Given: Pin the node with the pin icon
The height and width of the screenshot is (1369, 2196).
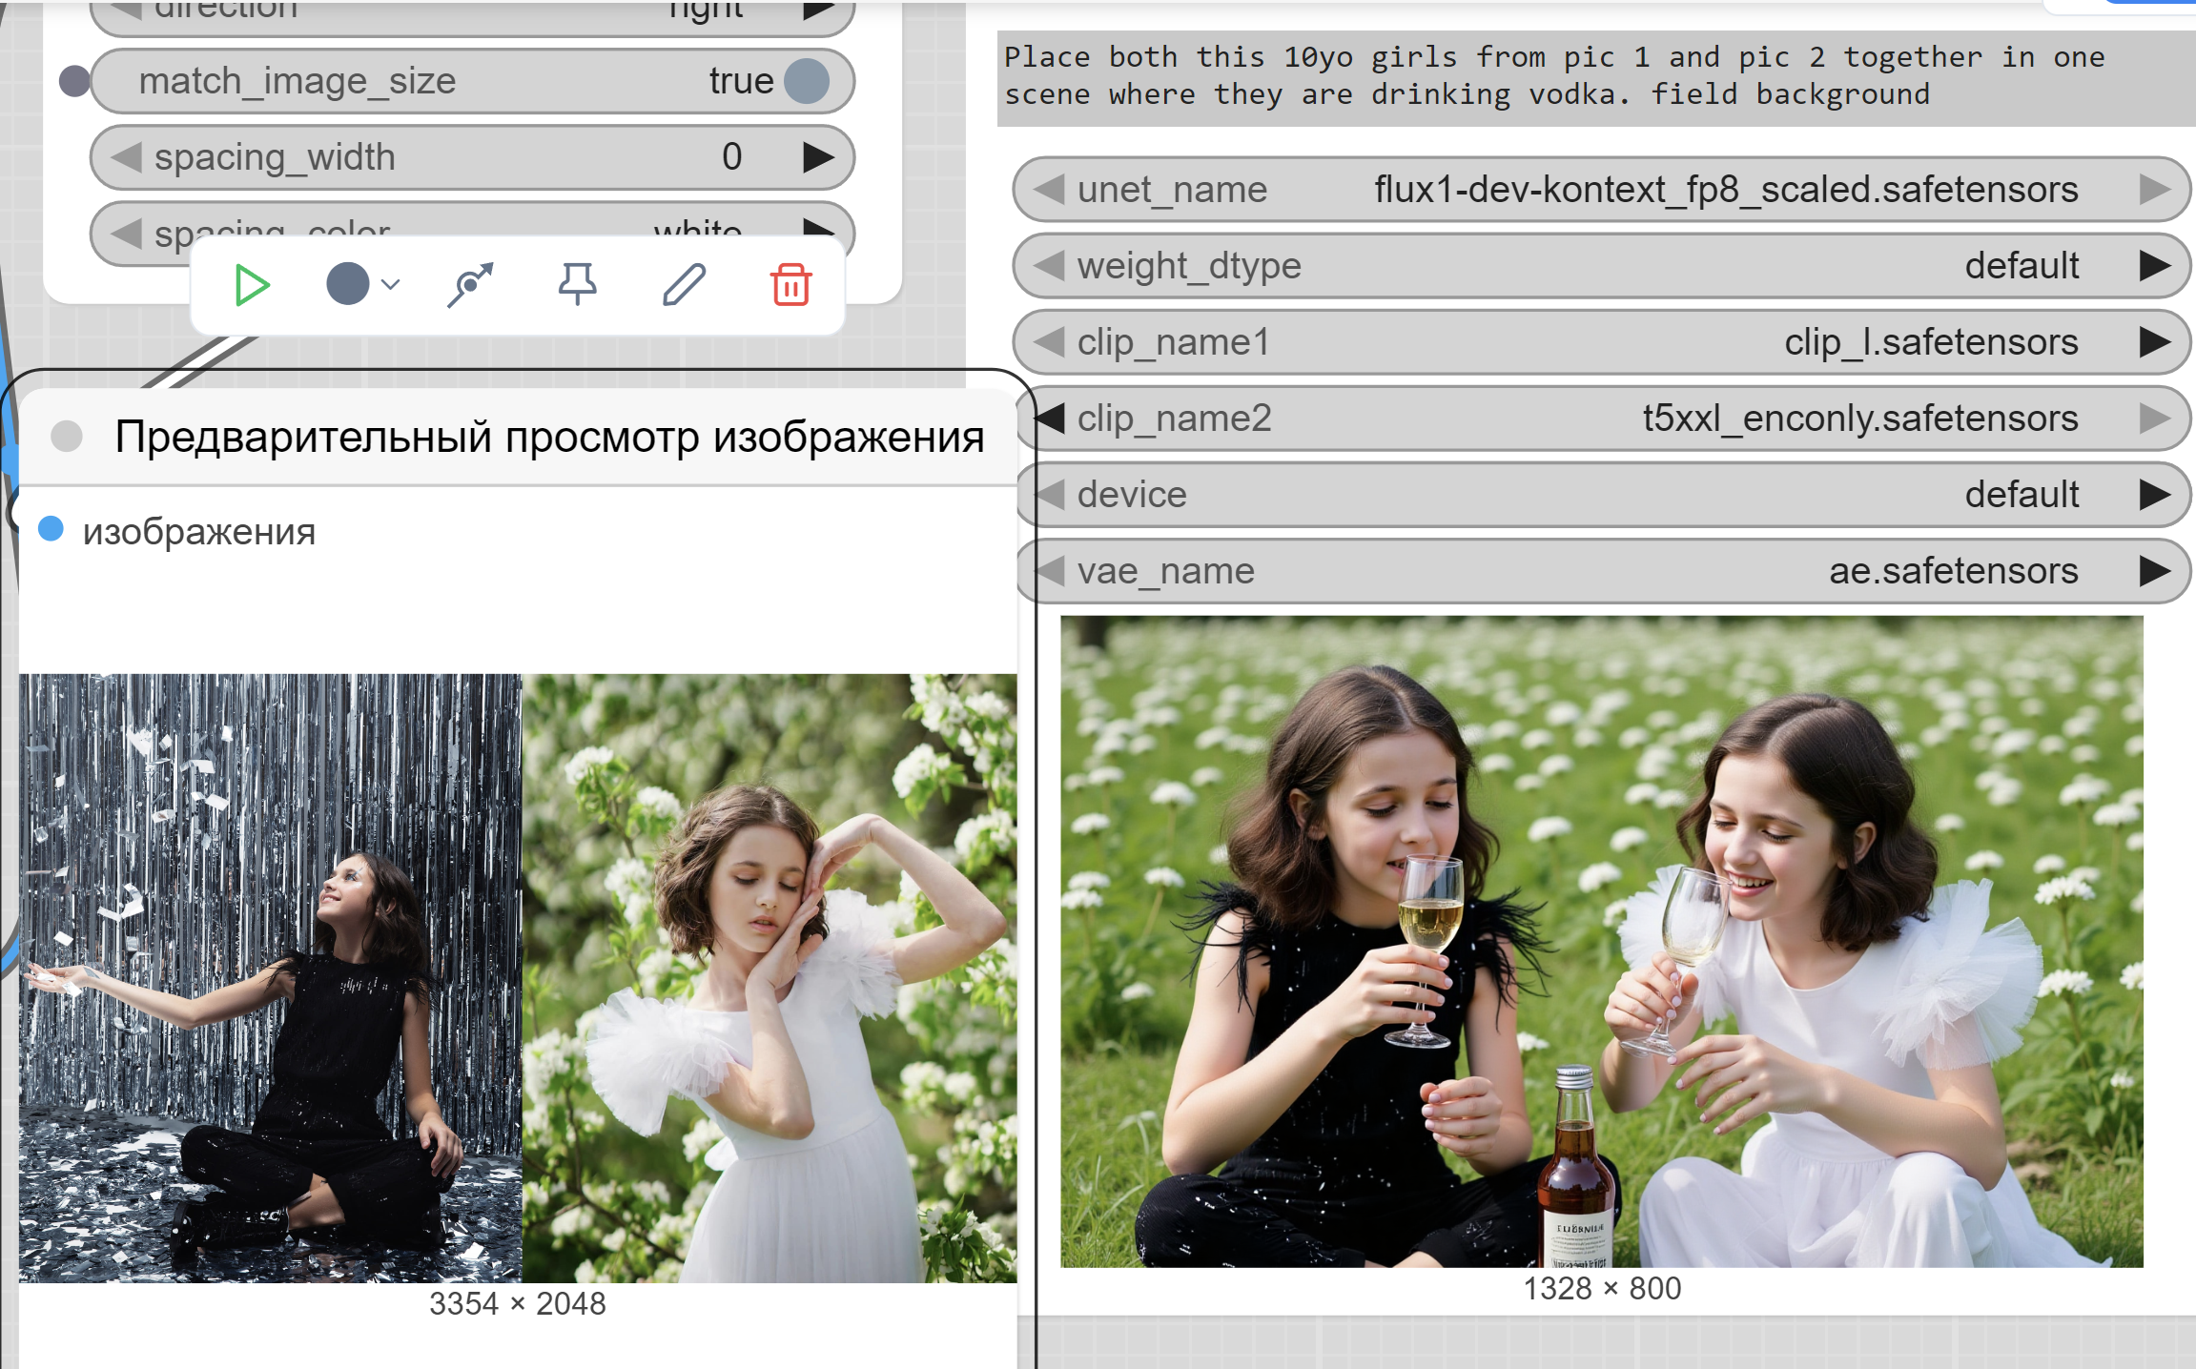Looking at the screenshot, I should (577, 284).
